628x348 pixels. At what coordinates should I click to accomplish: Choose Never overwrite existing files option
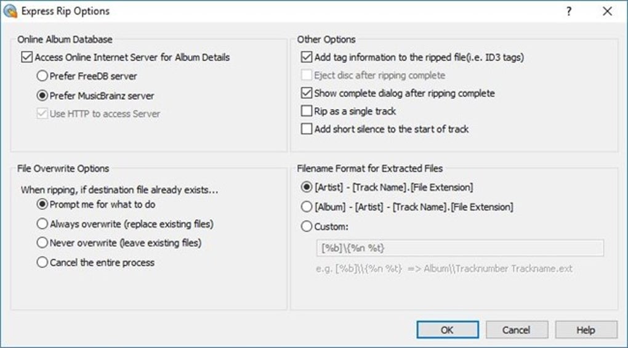click(42, 243)
